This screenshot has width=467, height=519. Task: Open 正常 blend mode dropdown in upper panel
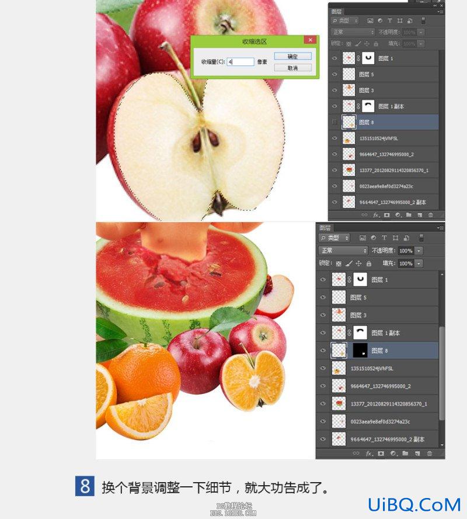pyautogui.click(x=353, y=32)
